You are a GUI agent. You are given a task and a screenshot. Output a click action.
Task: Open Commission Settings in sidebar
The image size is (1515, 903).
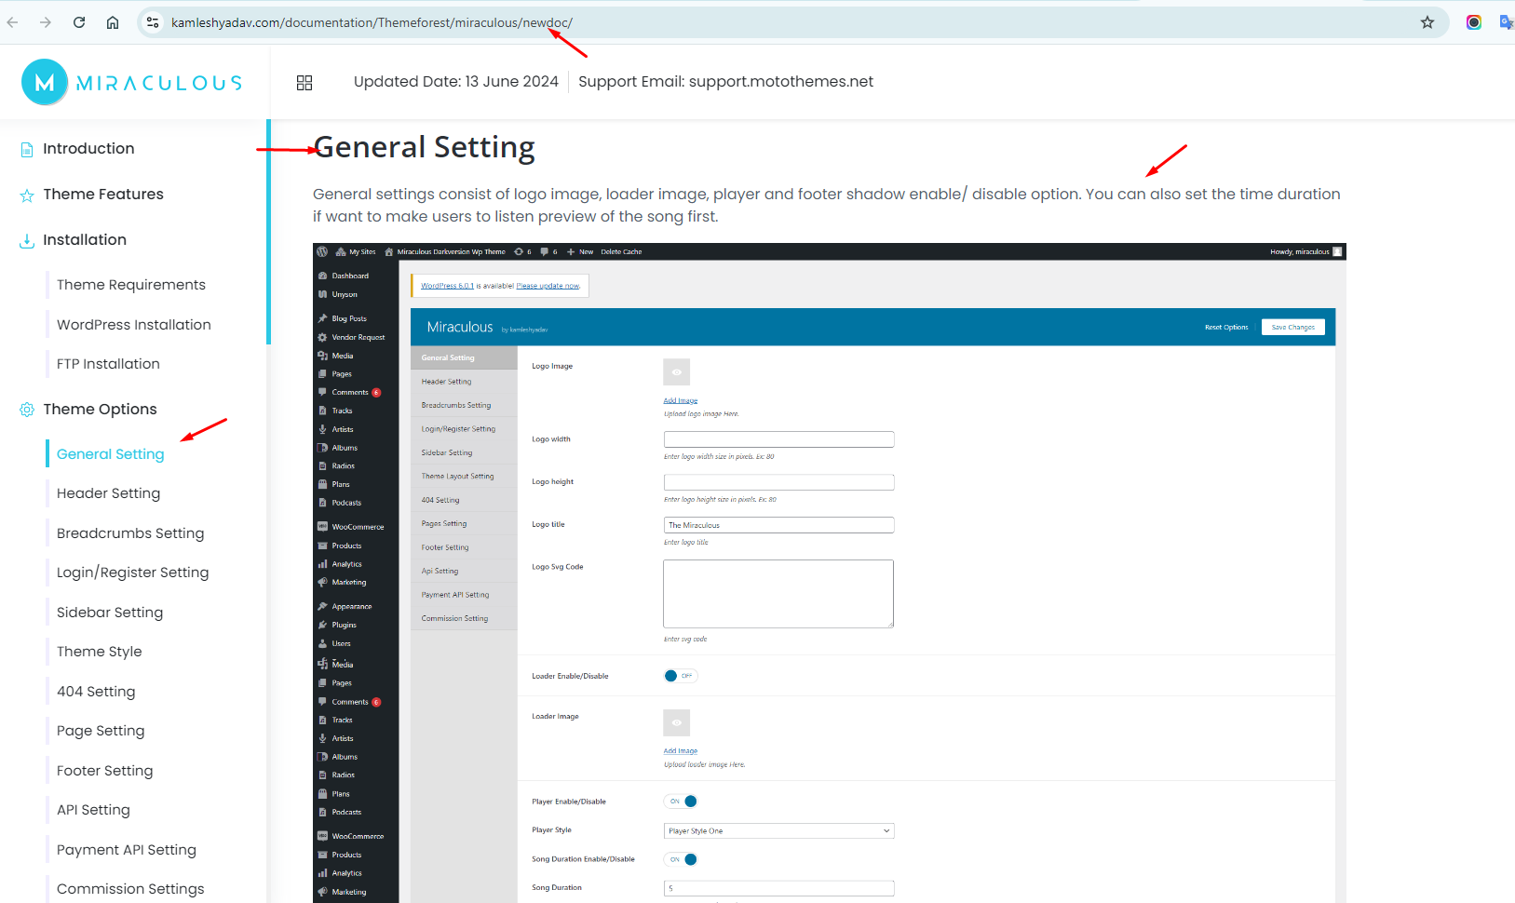(130, 889)
